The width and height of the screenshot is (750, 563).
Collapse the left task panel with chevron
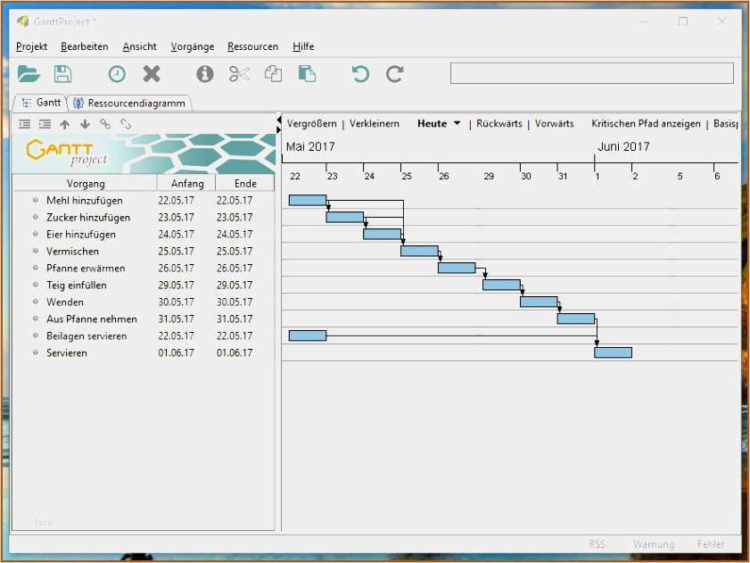click(280, 118)
